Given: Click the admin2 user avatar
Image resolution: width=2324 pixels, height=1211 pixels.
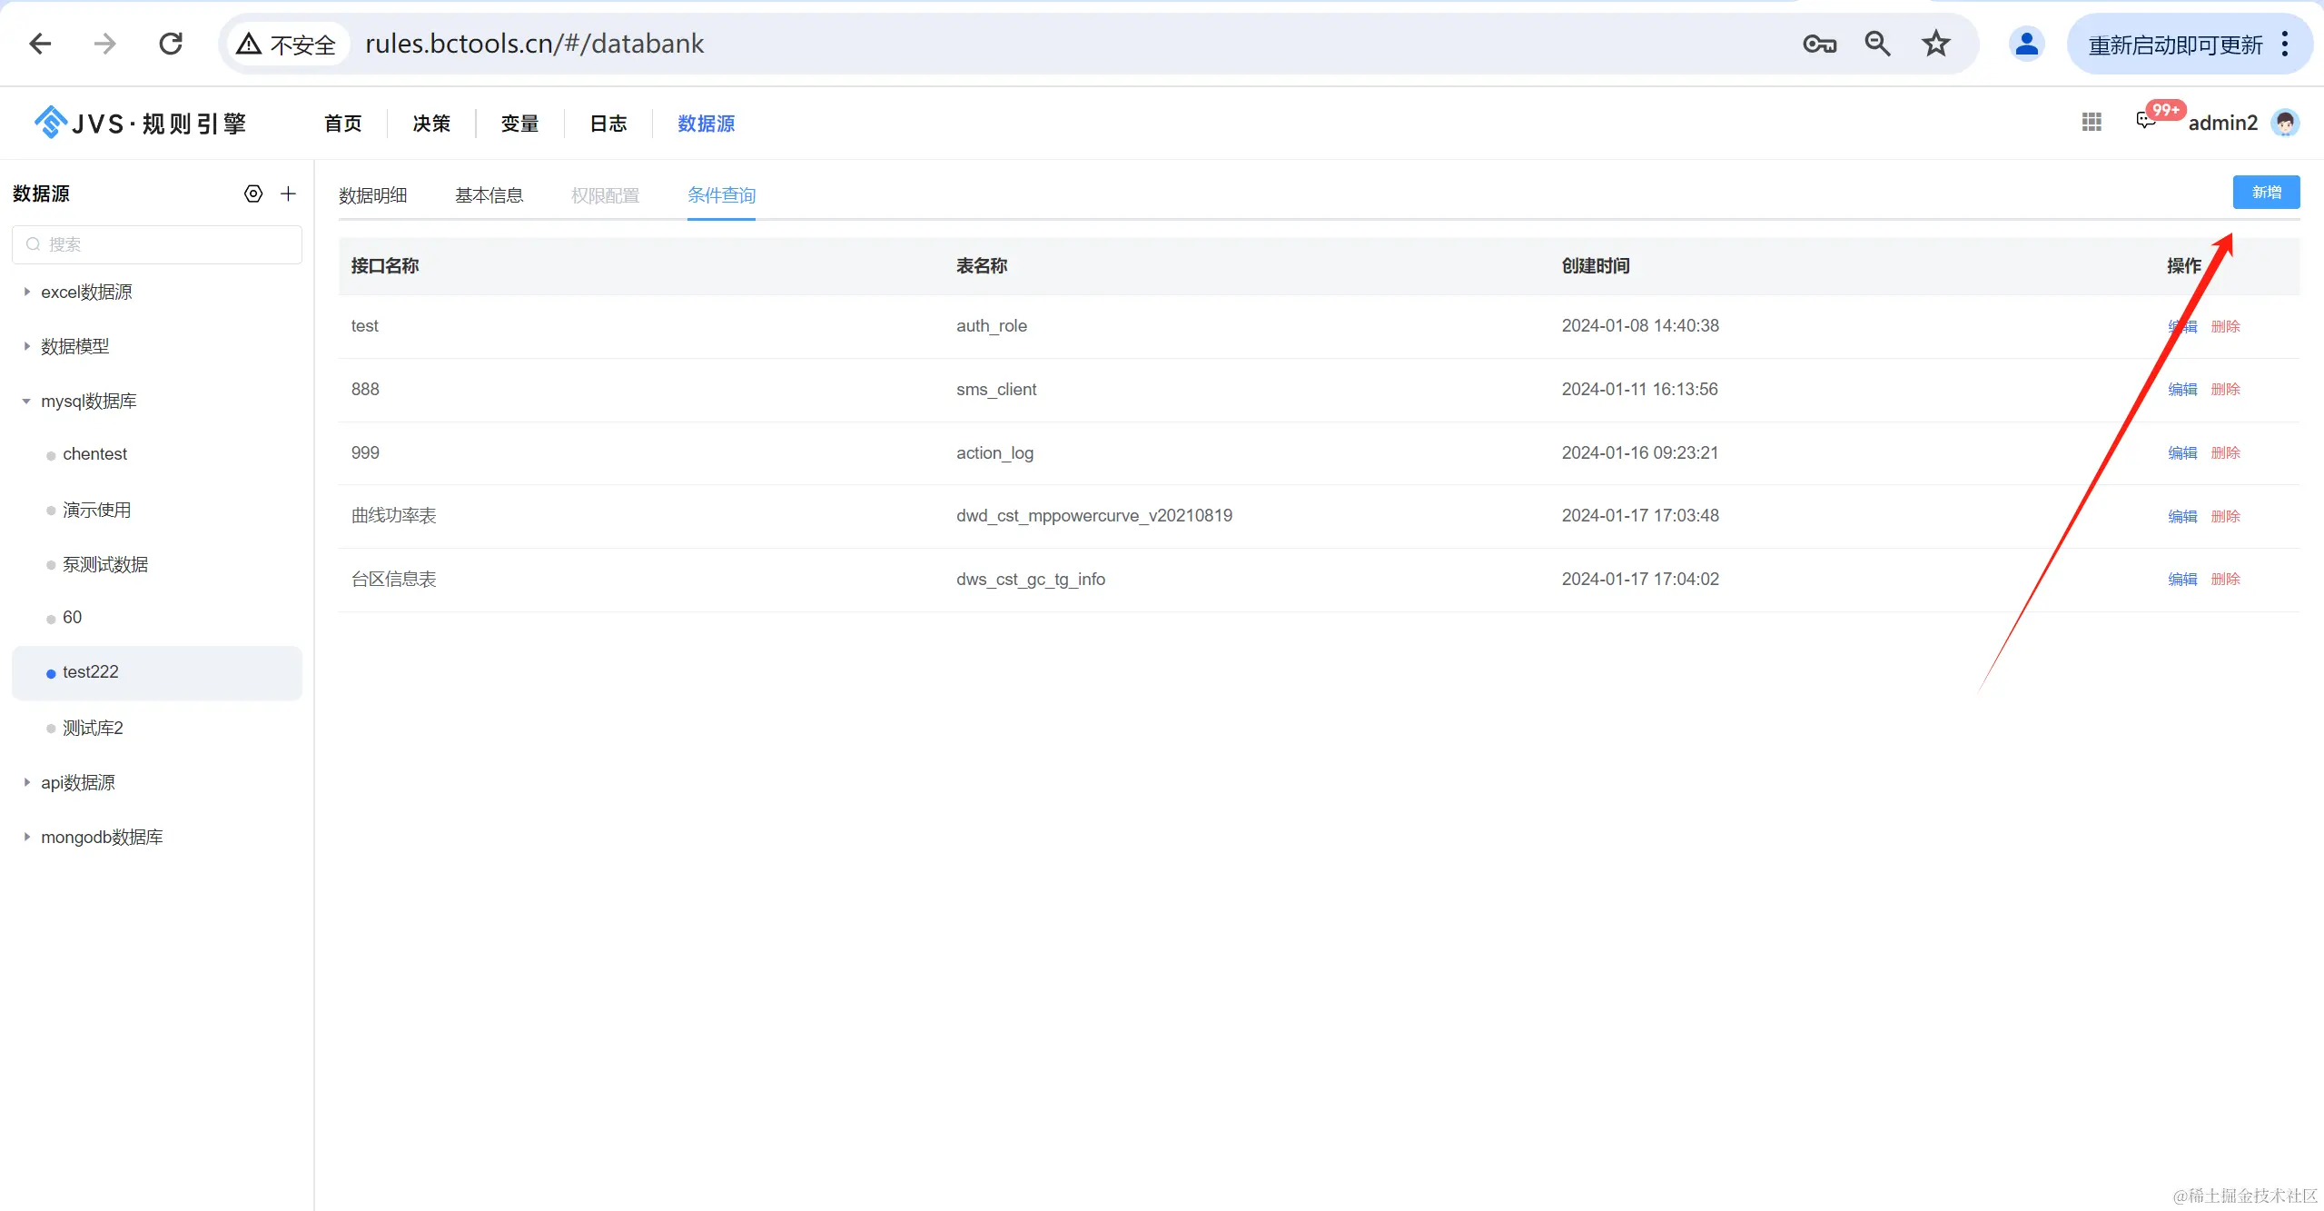Looking at the screenshot, I should 2285,123.
